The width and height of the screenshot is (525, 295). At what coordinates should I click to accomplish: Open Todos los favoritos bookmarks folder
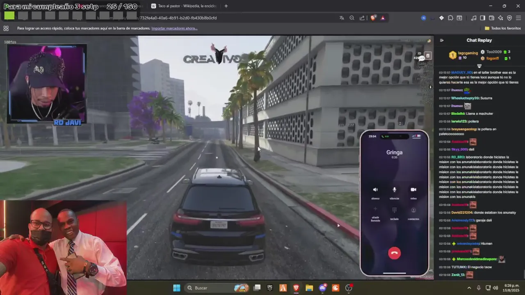point(503,28)
